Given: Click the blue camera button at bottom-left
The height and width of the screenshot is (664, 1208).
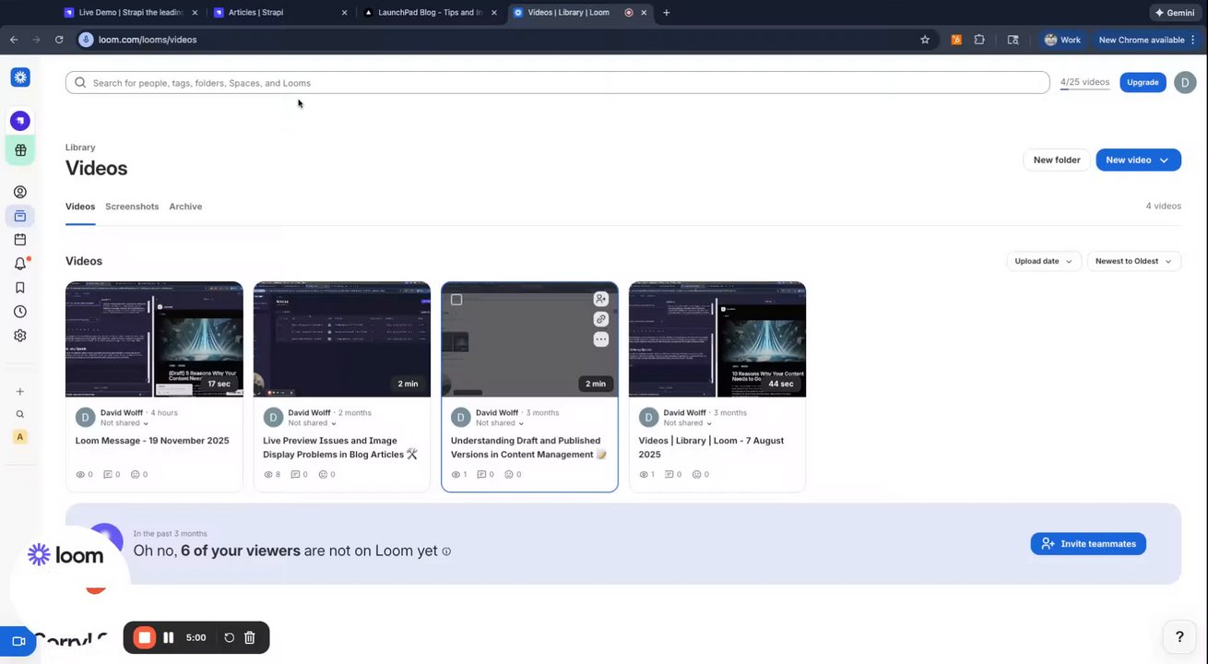Looking at the screenshot, I should (x=18, y=641).
